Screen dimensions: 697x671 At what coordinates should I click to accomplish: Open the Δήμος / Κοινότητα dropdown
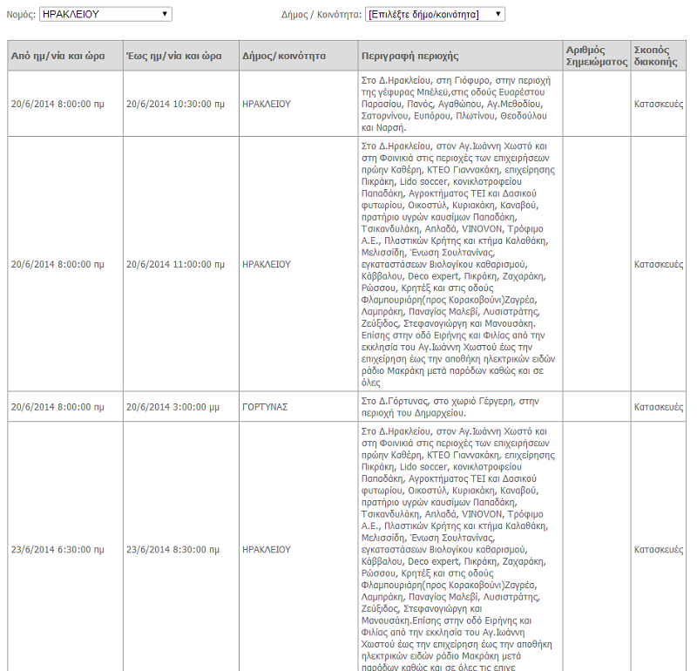[435, 15]
